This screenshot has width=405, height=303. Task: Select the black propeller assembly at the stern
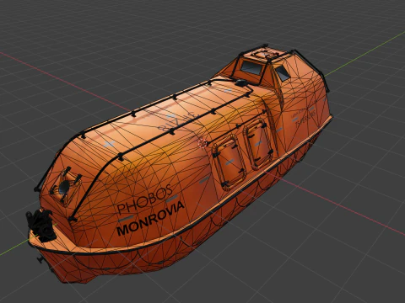click(41, 226)
